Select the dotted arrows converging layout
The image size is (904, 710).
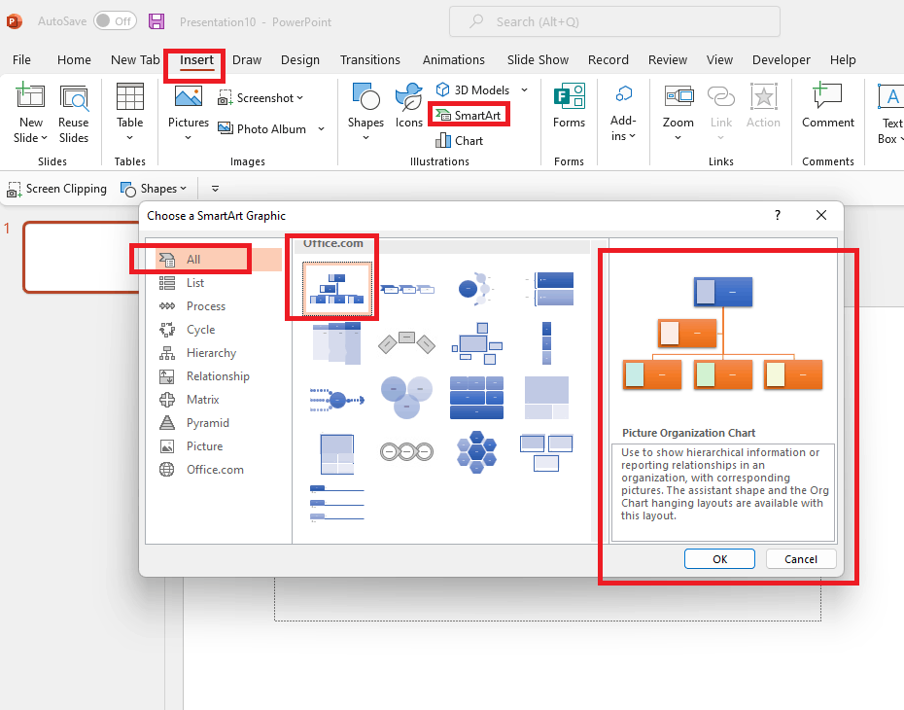[337, 399]
